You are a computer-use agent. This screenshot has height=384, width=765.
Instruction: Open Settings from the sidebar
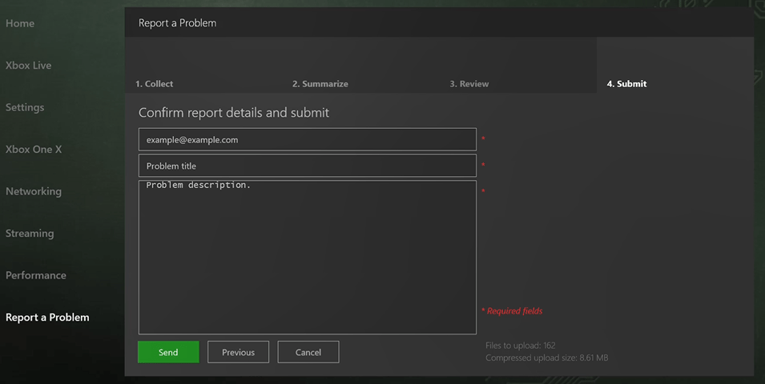(25, 107)
